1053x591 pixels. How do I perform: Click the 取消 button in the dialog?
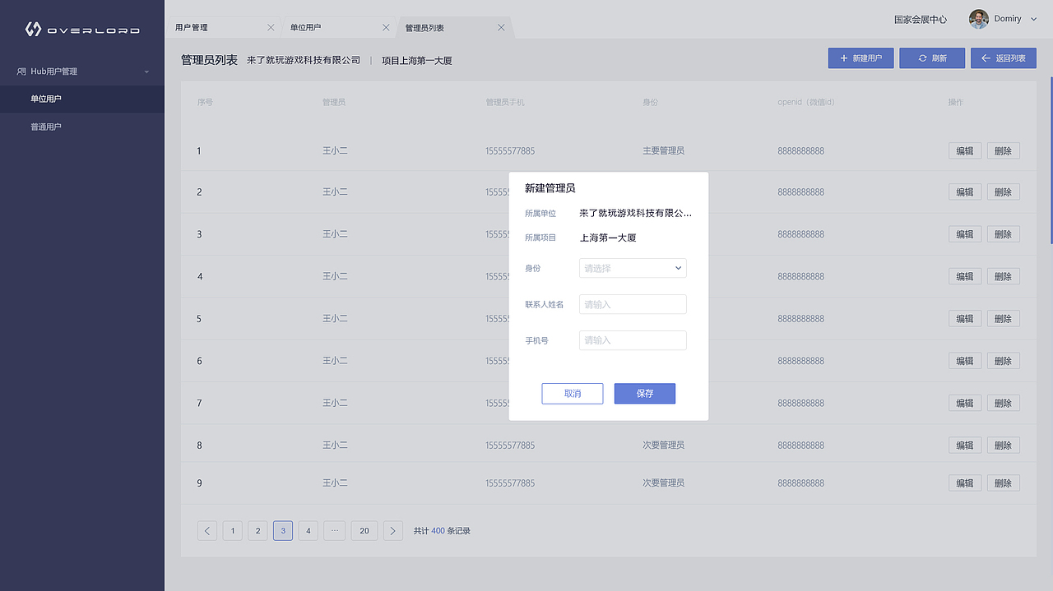tap(572, 393)
